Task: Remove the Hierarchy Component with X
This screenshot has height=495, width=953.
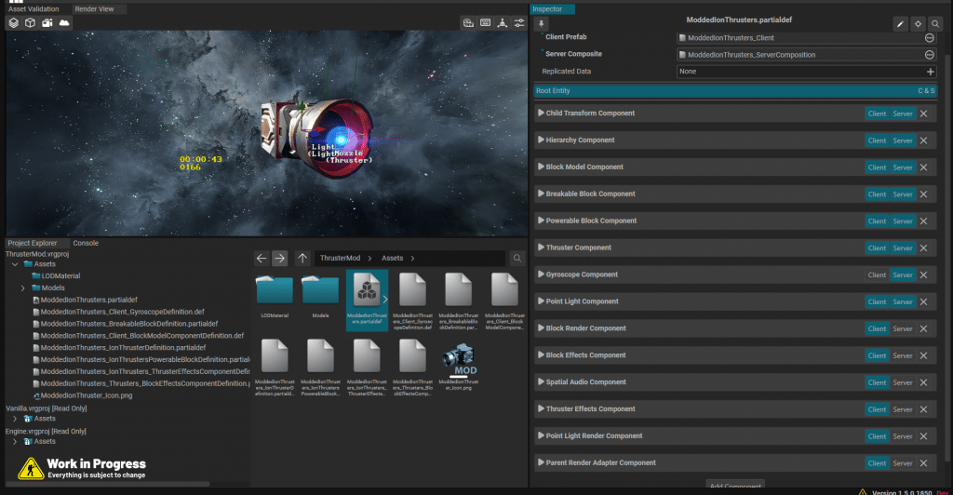Action: tap(924, 140)
